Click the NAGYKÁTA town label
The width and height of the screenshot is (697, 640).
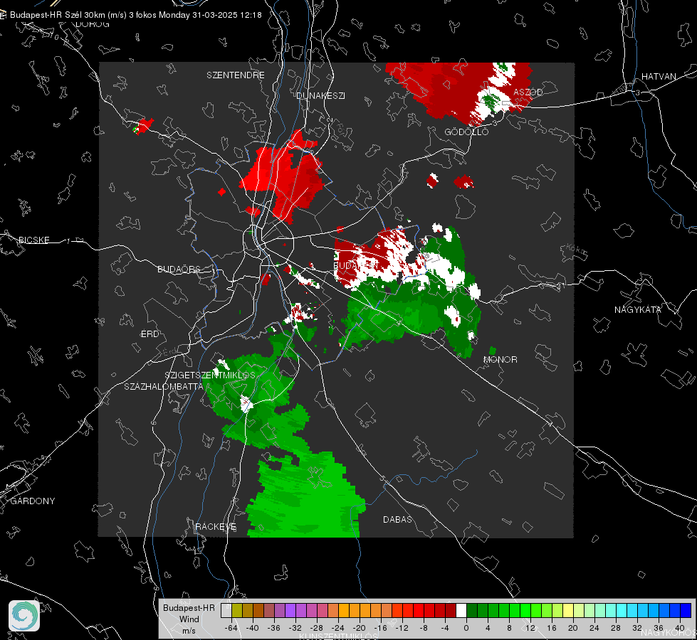click(x=638, y=309)
